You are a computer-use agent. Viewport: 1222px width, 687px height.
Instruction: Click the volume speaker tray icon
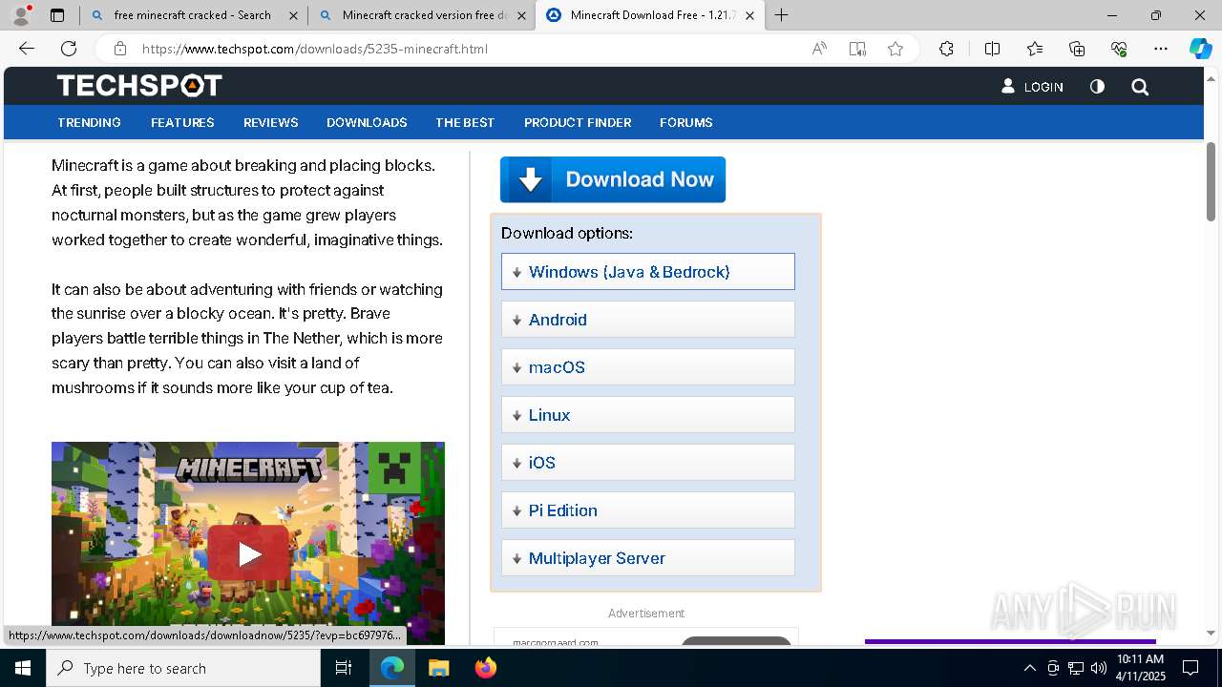(x=1098, y=668)
